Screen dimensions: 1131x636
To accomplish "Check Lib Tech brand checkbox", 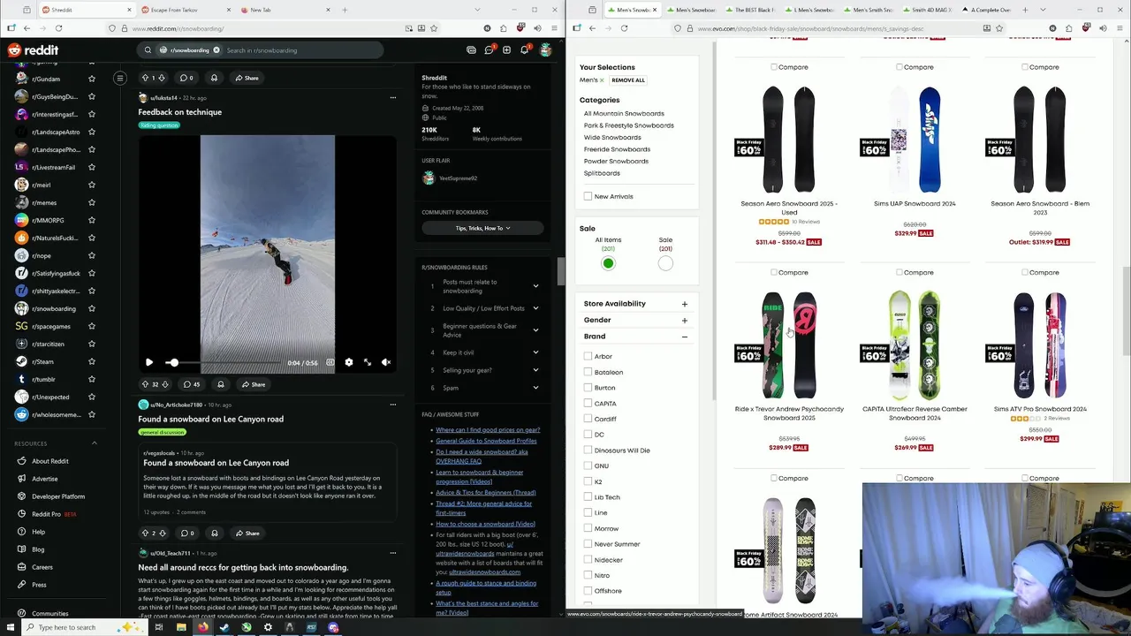I will [588, 497].
